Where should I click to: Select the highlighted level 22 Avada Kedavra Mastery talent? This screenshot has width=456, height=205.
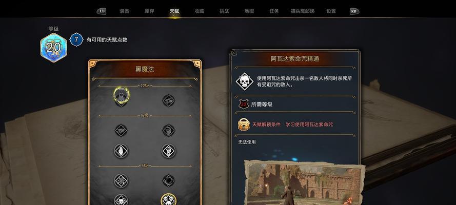coord(121,96)
